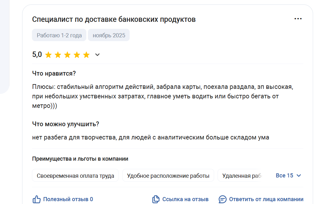This screenshot has height=204, width=321.
Task: Select partially visible 'Удаленная работа' tag
Action: (x=241, y=176)
